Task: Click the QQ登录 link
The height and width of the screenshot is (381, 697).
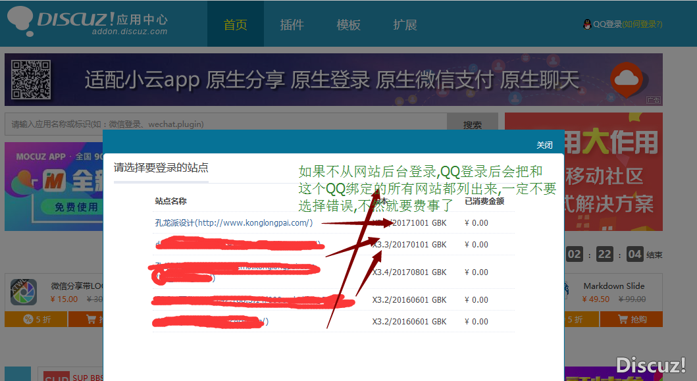Action: [607, 24]
